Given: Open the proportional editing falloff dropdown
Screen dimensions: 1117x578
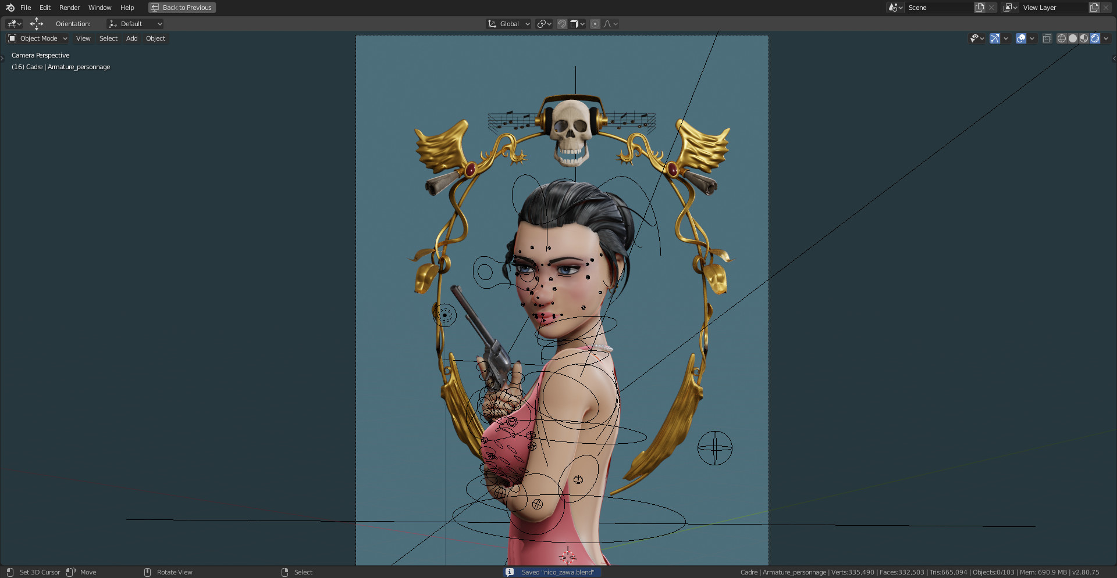Looking at the screenshot, I should click(611, 24).
